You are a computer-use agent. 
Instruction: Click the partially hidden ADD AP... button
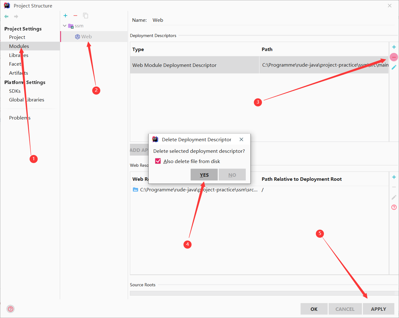pyautogui.click(x=139, y=150)
